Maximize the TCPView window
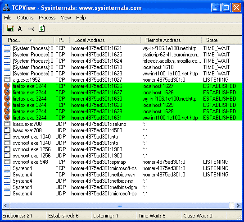Viewport: 244px width, 222px height. click(226, 7)
